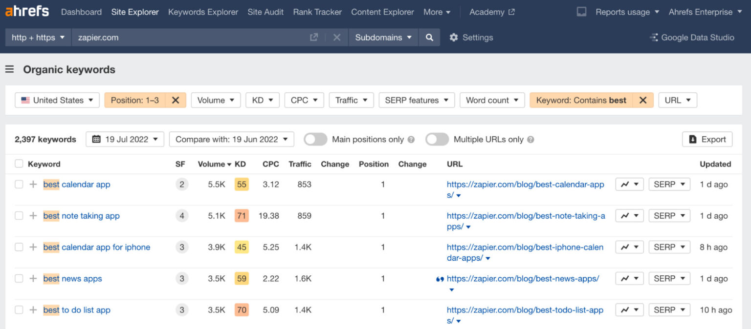Sort by Volume column header

tap(215, 164)
